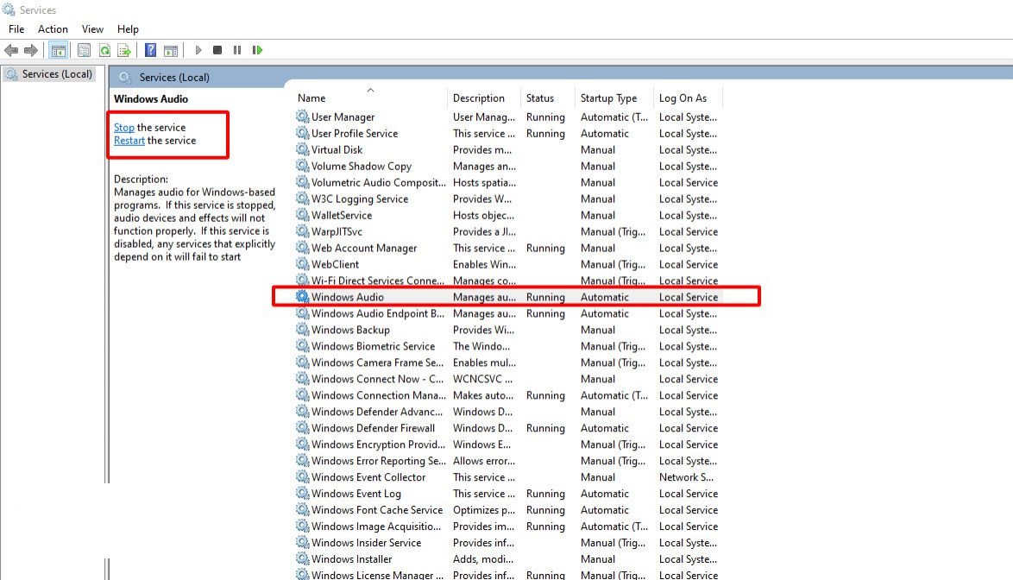This screenshot has height=580, width=1013.
Task: Select the Volumetric Audio Compositor service
Action: 508,183
